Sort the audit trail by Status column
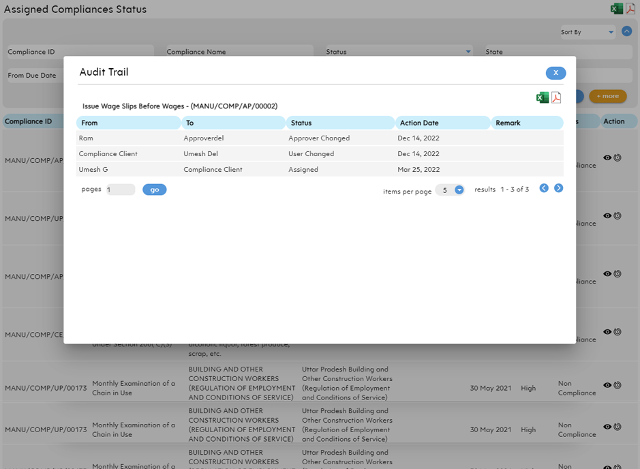Viewport: 640px width, 469px height. [340, 123]
